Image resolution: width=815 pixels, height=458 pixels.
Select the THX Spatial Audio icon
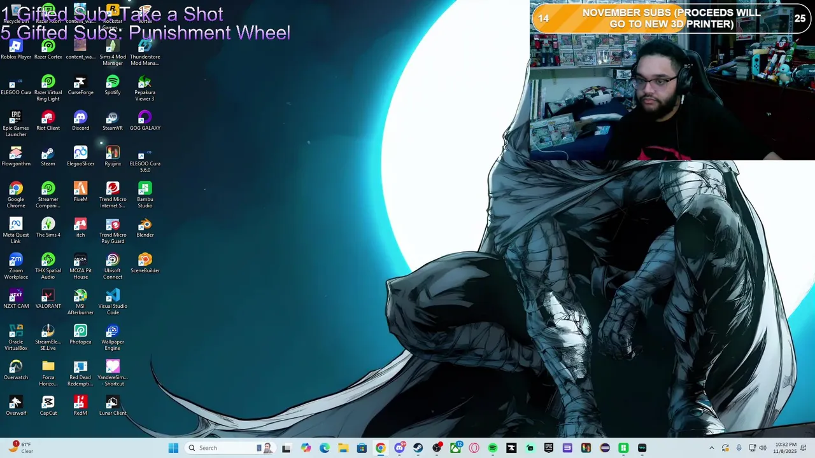coord(48,267)
